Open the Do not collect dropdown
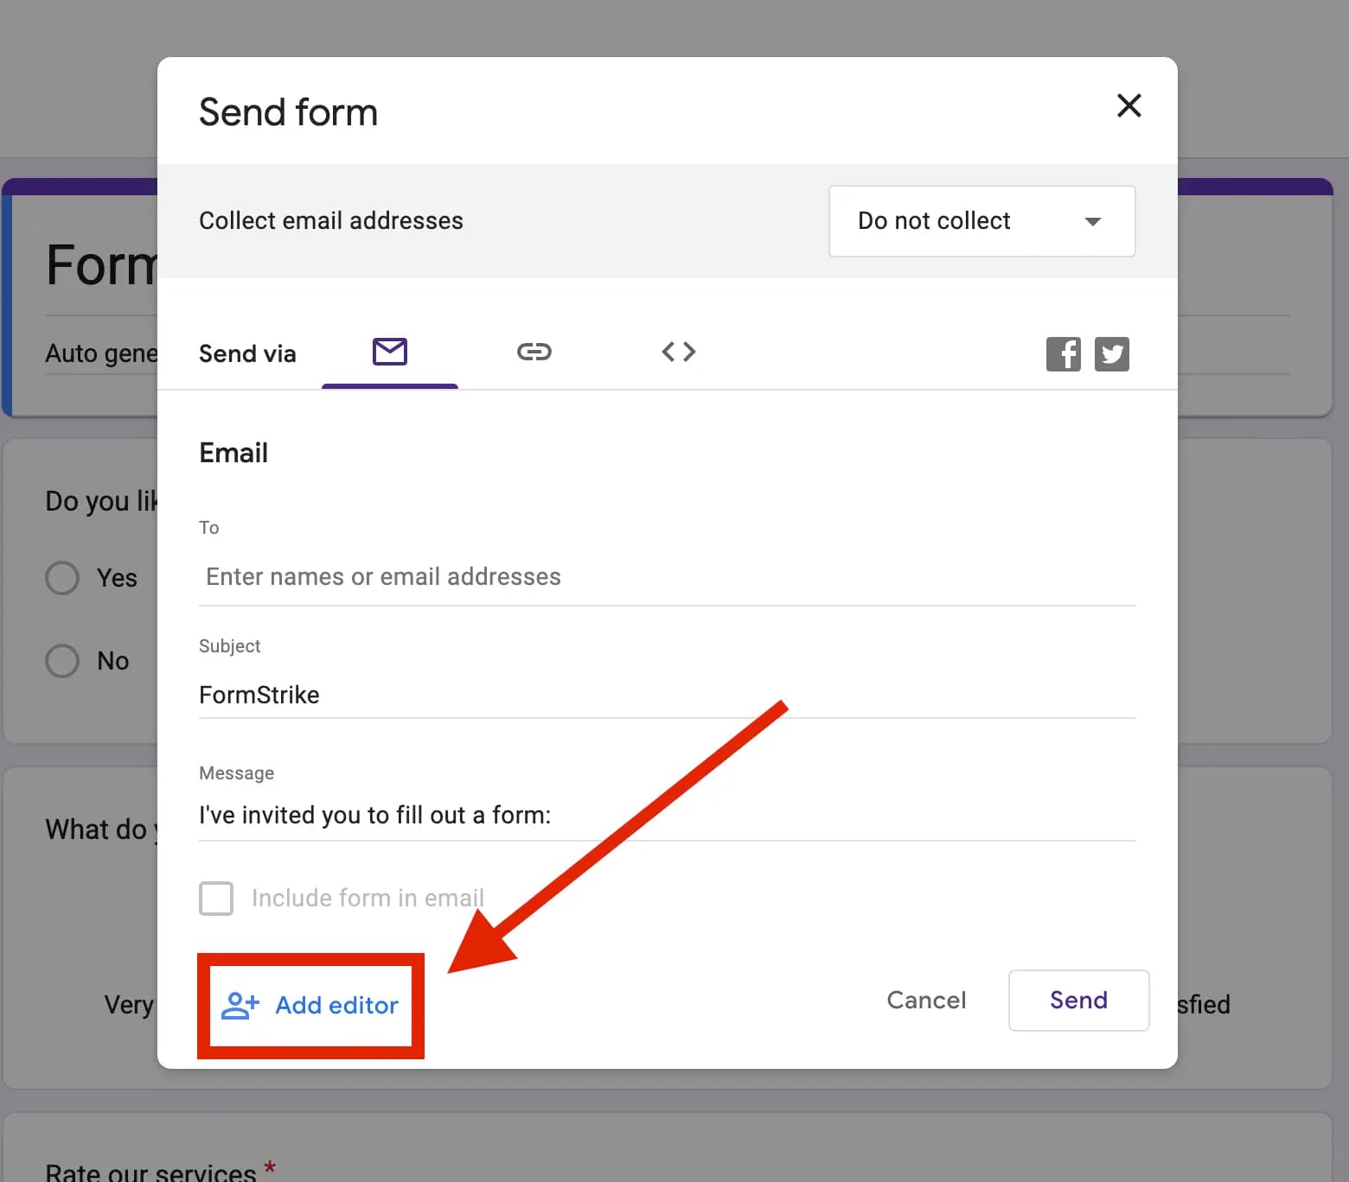The width and height of the screenshot is (1349, 1182). point(981,221)
